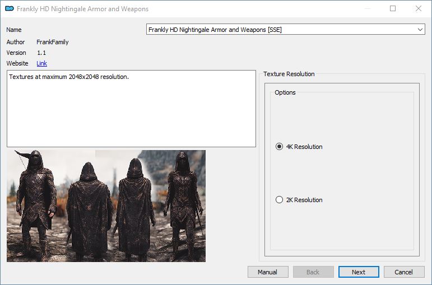This screenshot has width=432, height=285.
Task: Click the Options group label
Action: tap(285, 92)
